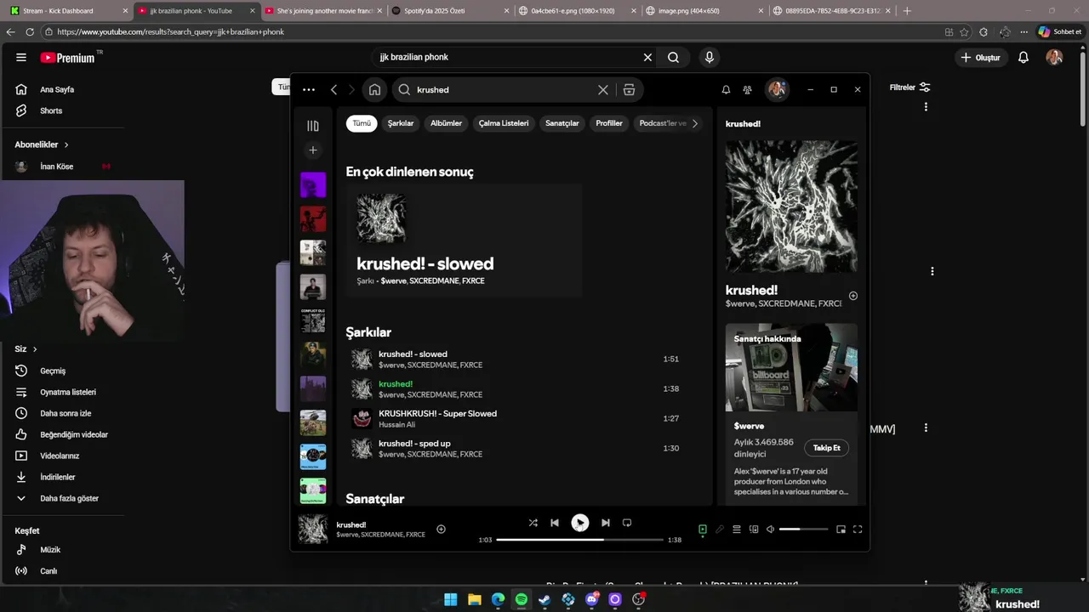Toggle shuffle in Spotify player
The width and height of the screenshot is (1089, 612).
tap(533, 523)
